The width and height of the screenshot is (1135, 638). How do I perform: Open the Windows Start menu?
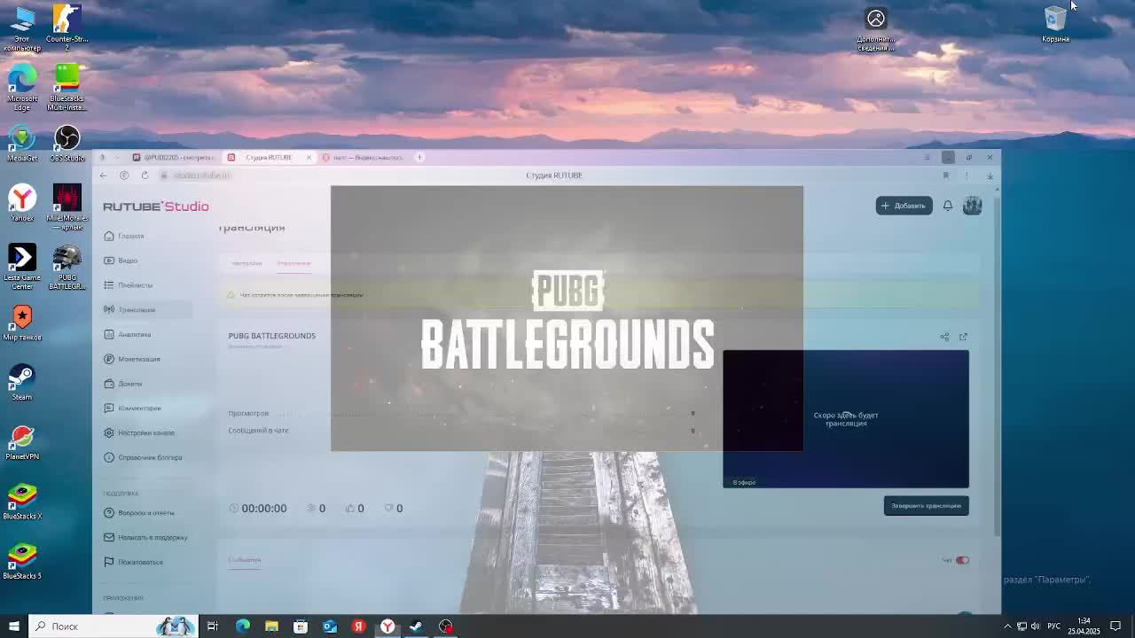(x=13, y=626)
